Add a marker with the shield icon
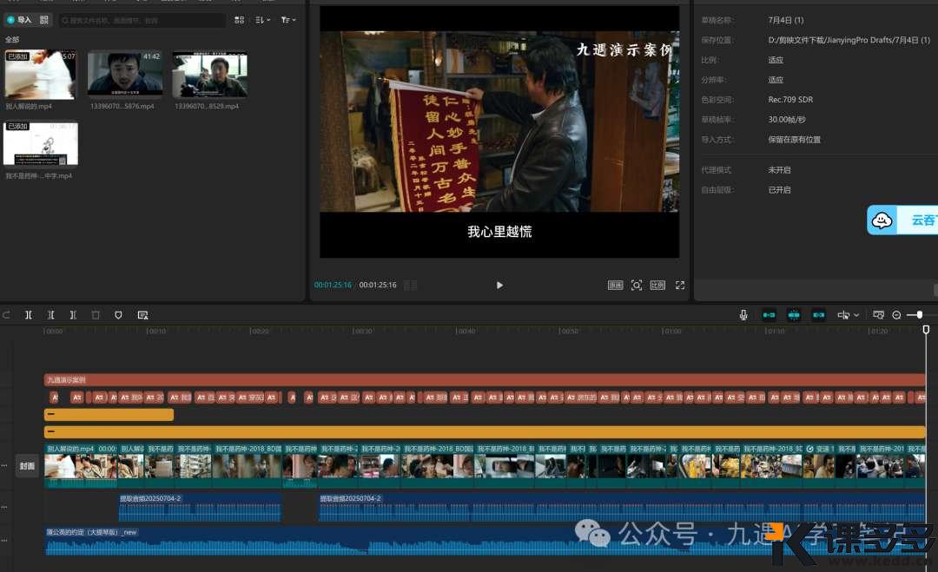The image size is (938, 572). click(x=118, y=315)
